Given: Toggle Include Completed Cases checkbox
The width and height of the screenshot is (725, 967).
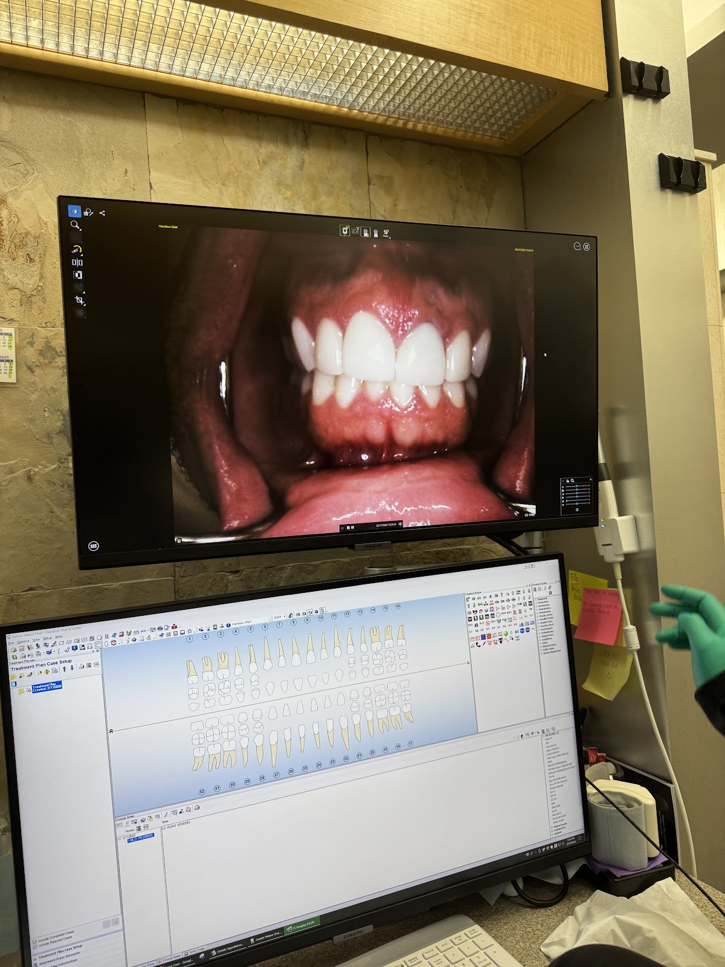Looking at the screenshot, I should pos(34,941).
